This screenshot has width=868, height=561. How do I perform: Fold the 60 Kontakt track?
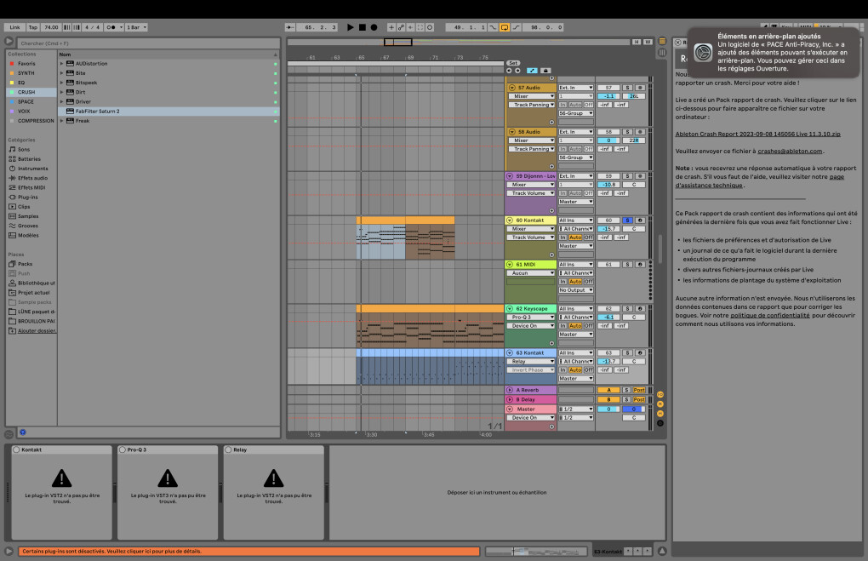coord(510,220)
